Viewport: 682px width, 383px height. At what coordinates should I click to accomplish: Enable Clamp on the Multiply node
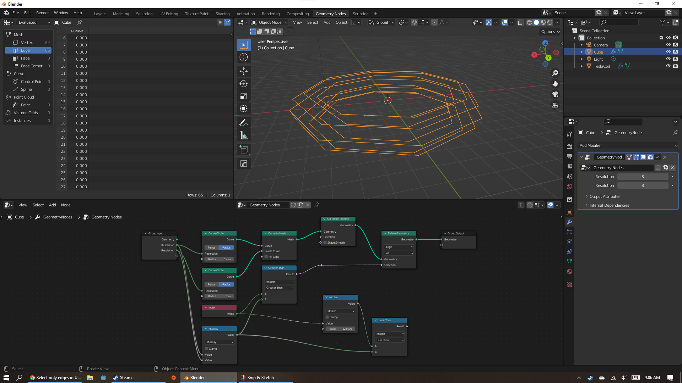click(206, 349)
